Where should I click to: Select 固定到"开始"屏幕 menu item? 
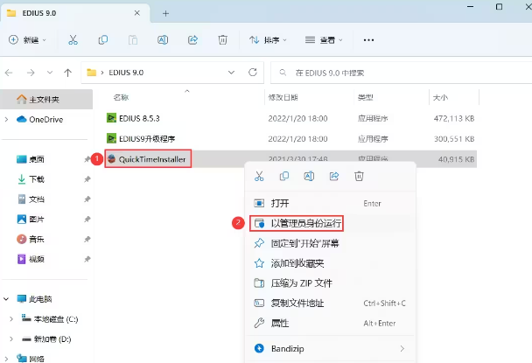click(330, 243)
